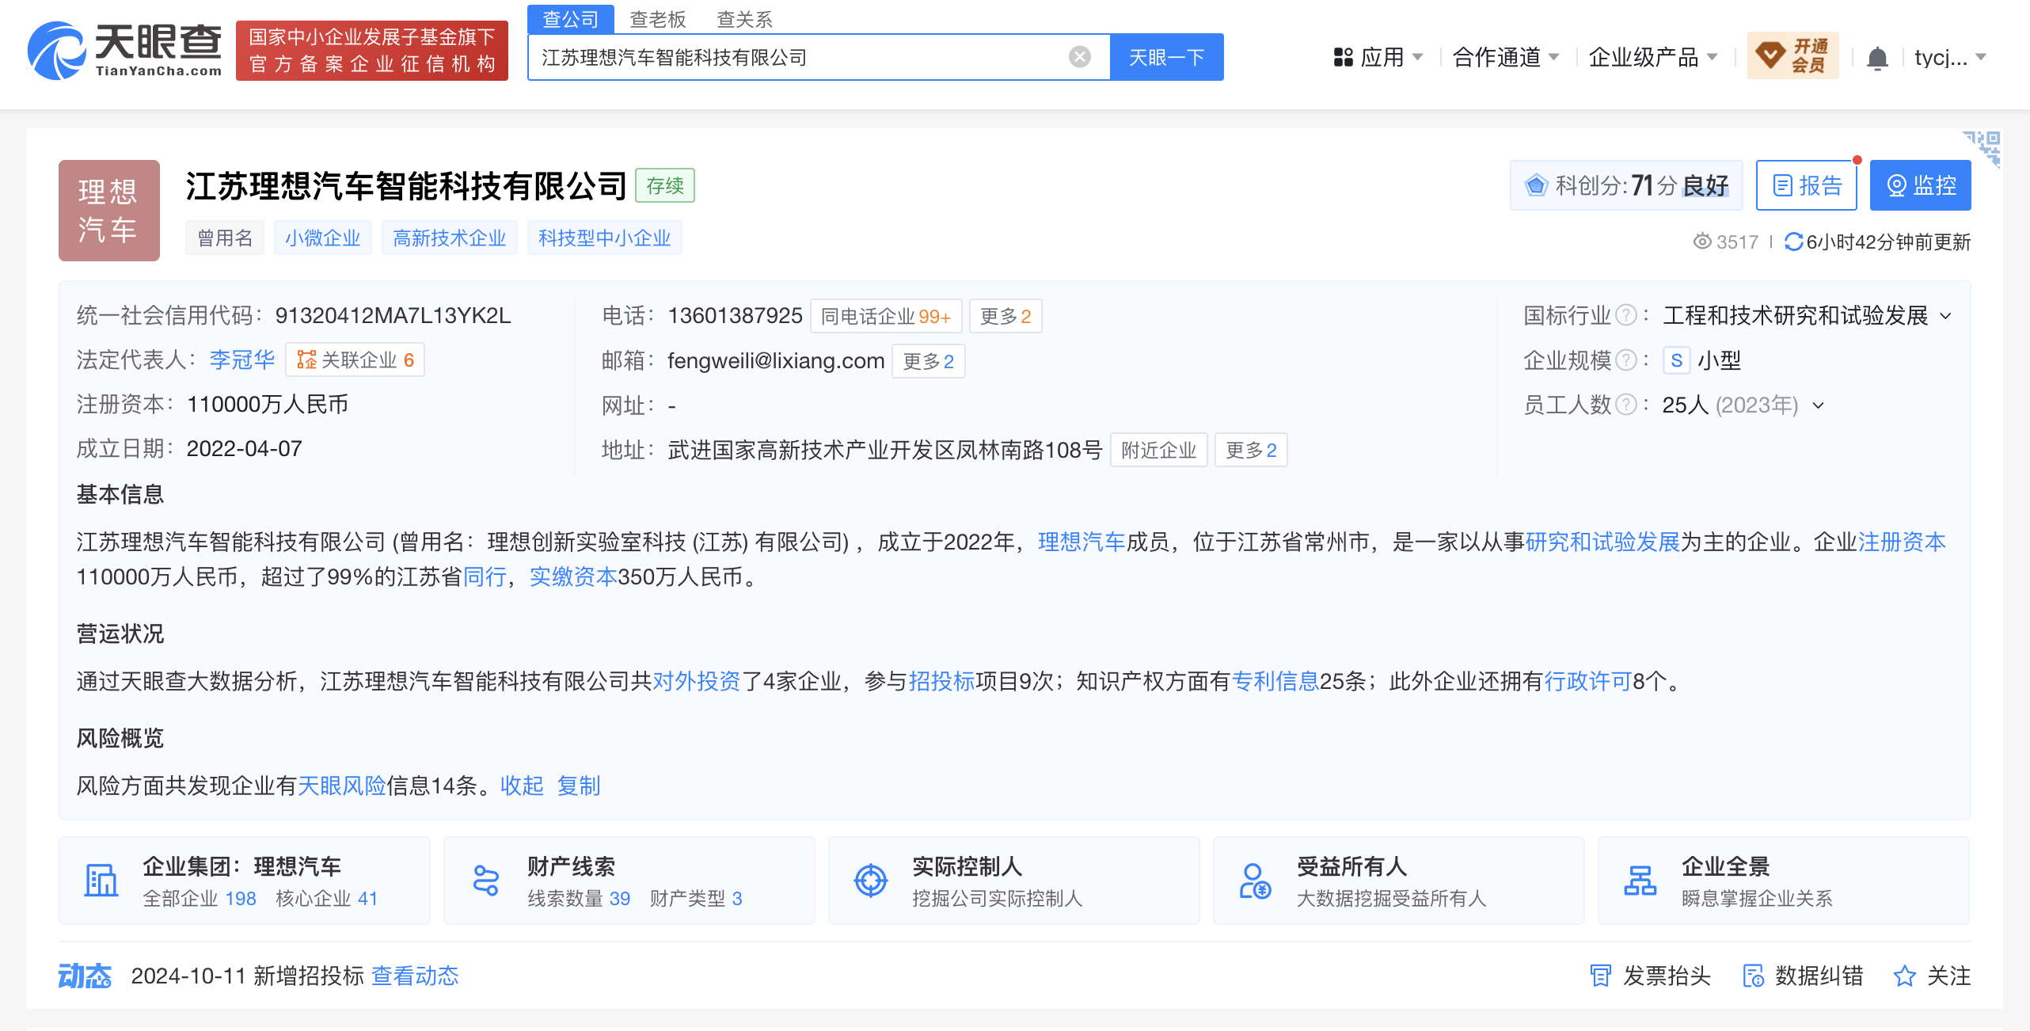Open the beneficial owner person icon
Viewport: 2030px width, 1031px height.
pos(1255,881)
